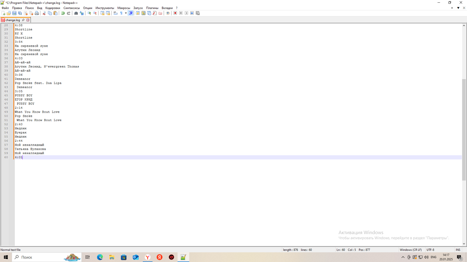Click the Zoom Out magnifier icon
Viewport: 467px width, 262px height.
tap(95, 13)
